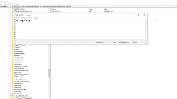Click the Windows (CRLF) status entry

tap(124, 43)
